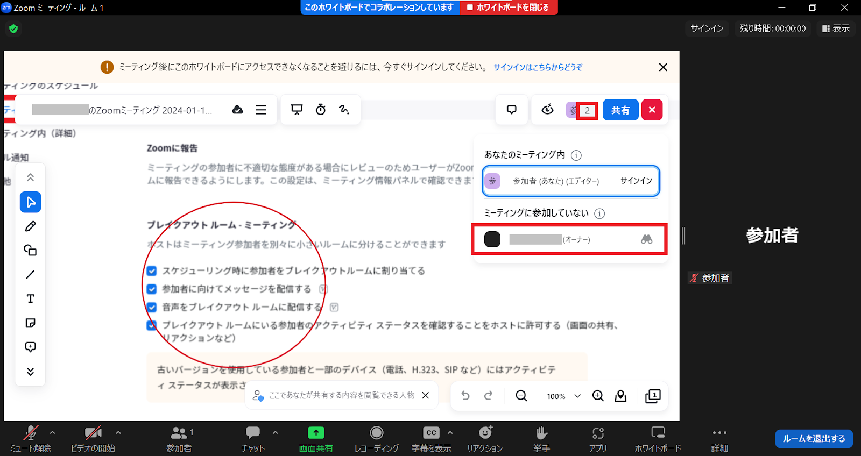Click the green encryption shield icon
The image size is (861, 456).
click(x=13, y=28)
